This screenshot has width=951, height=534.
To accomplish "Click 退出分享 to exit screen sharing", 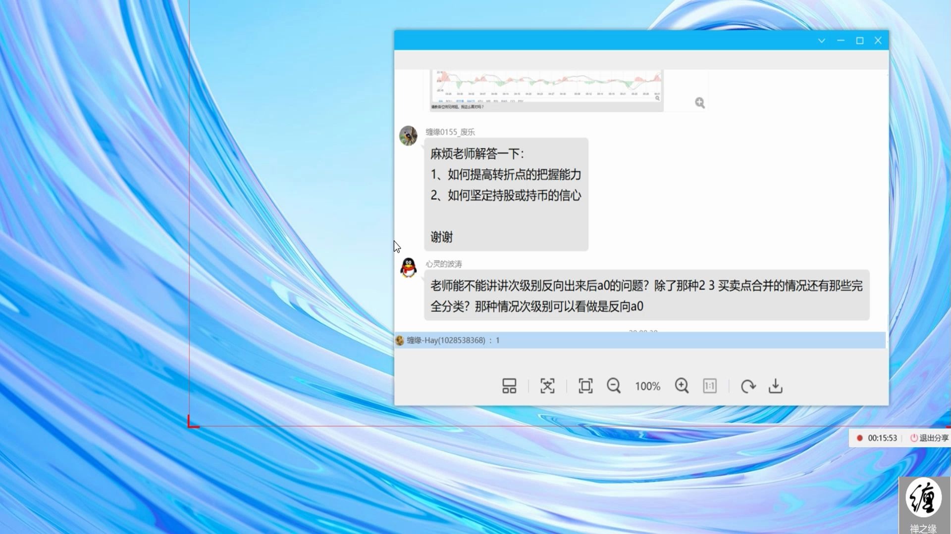I will (929, 438).
